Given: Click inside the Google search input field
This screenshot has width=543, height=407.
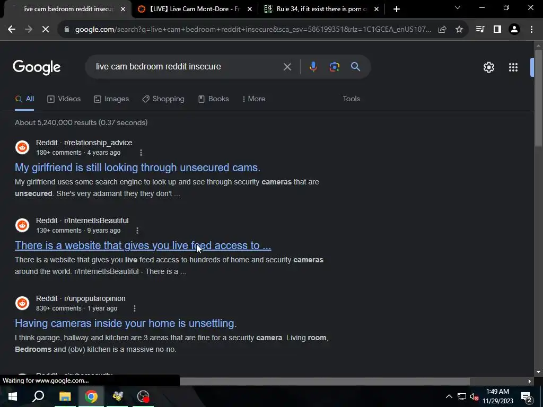Looking at the screenshot, I should point(187,67).
